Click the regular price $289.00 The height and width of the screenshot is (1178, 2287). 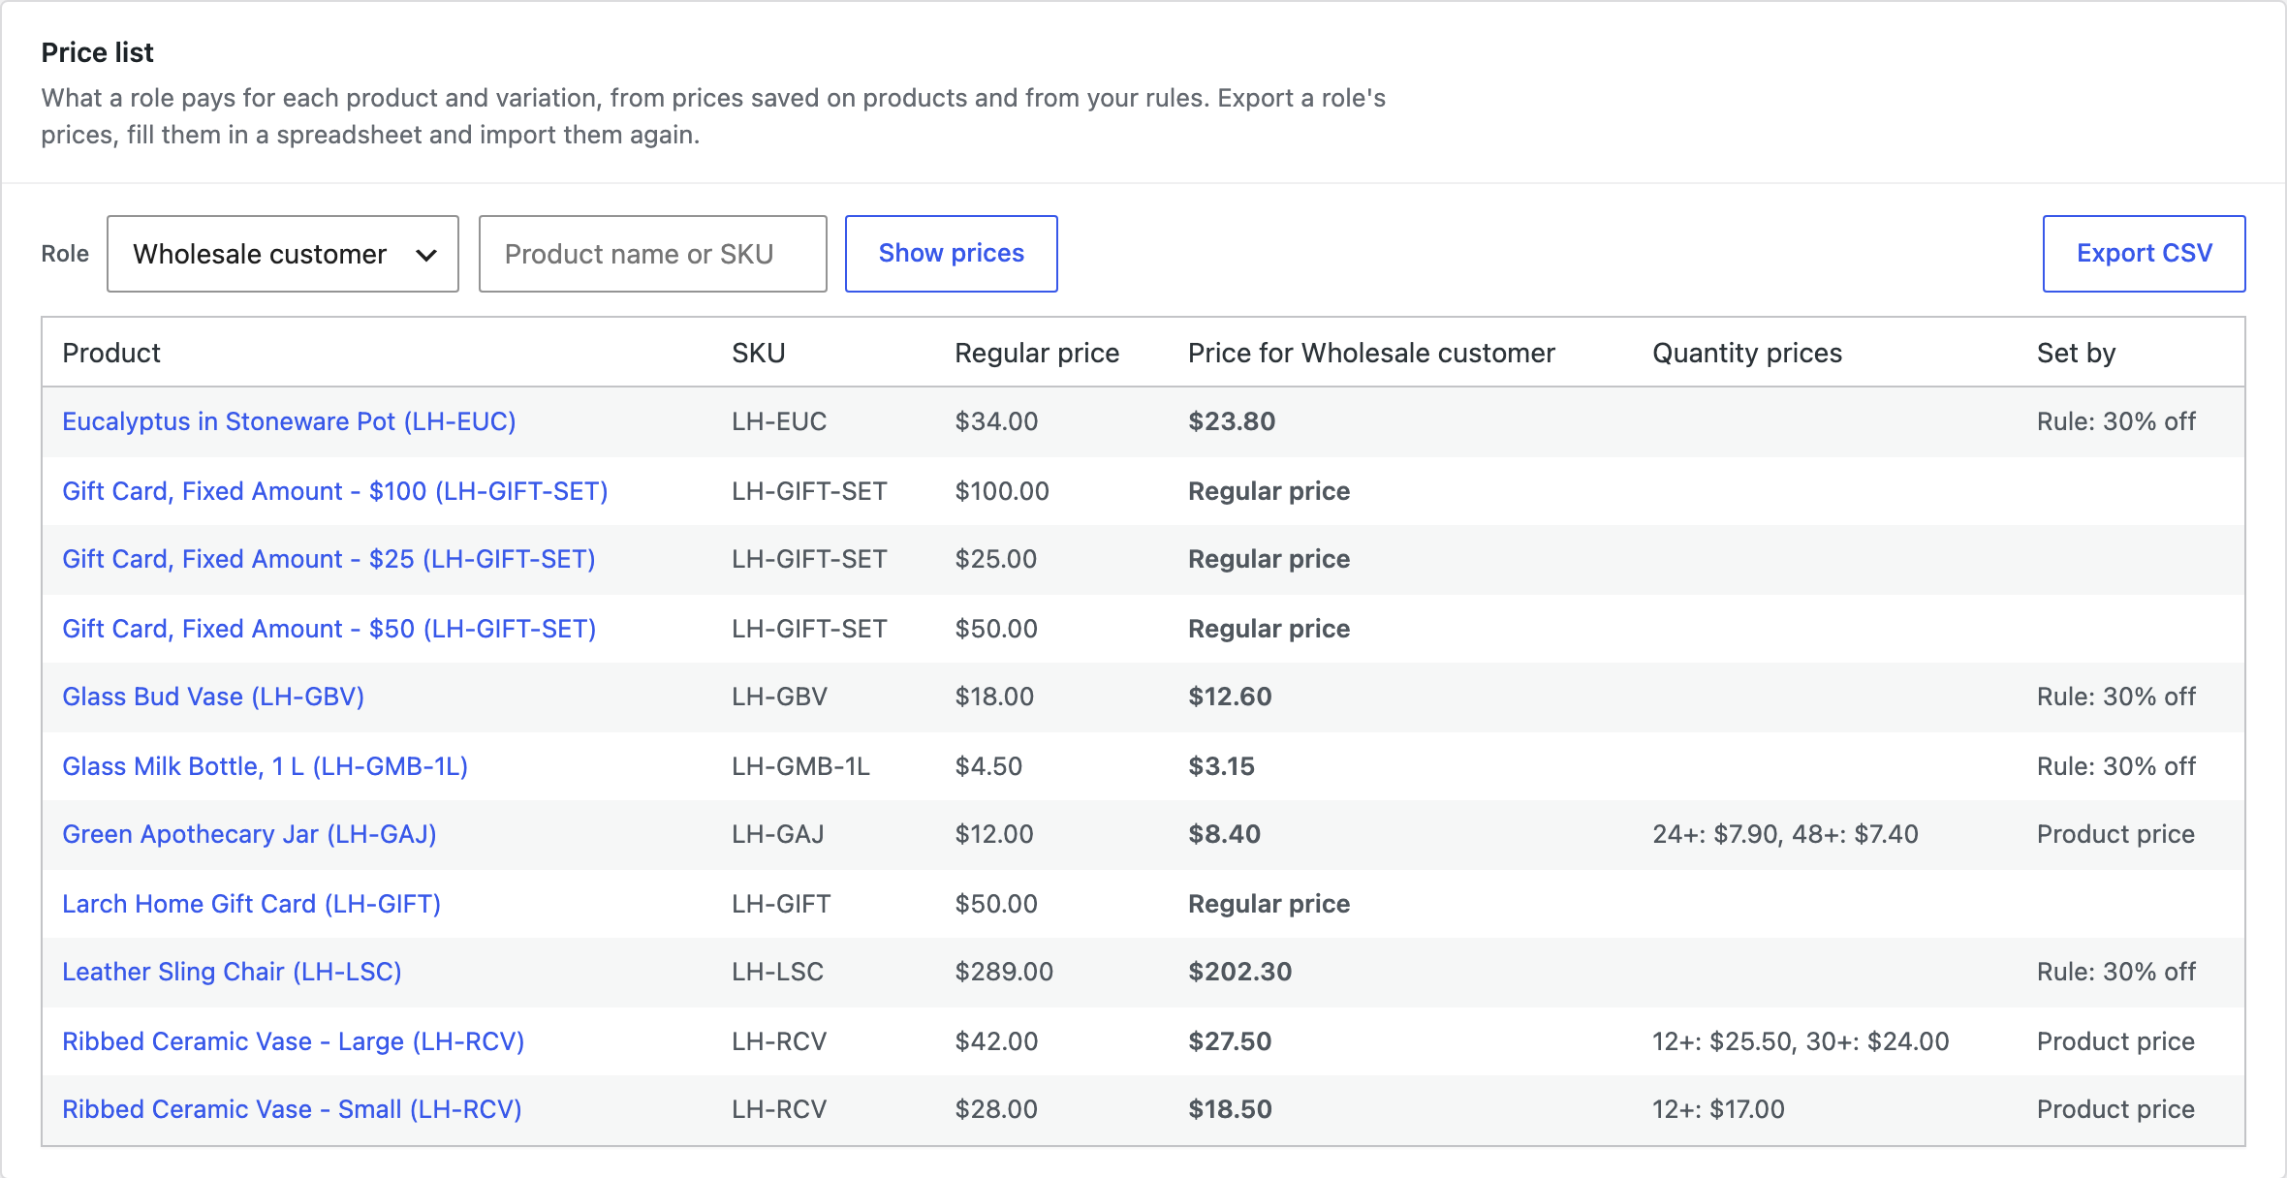(1004, 972)
